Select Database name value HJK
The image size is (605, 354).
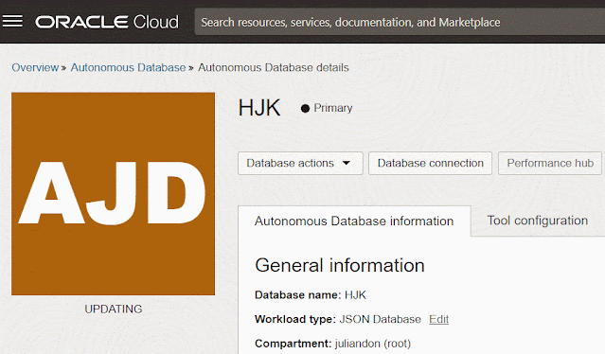pos(355,295)
